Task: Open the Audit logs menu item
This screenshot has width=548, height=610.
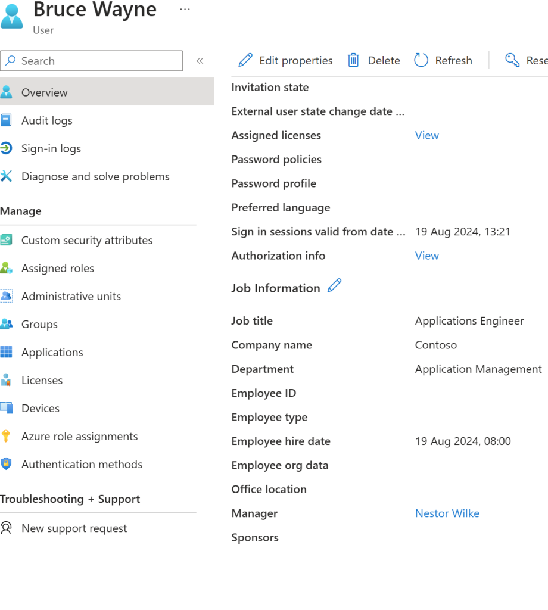Action: (x=46, y=120)
